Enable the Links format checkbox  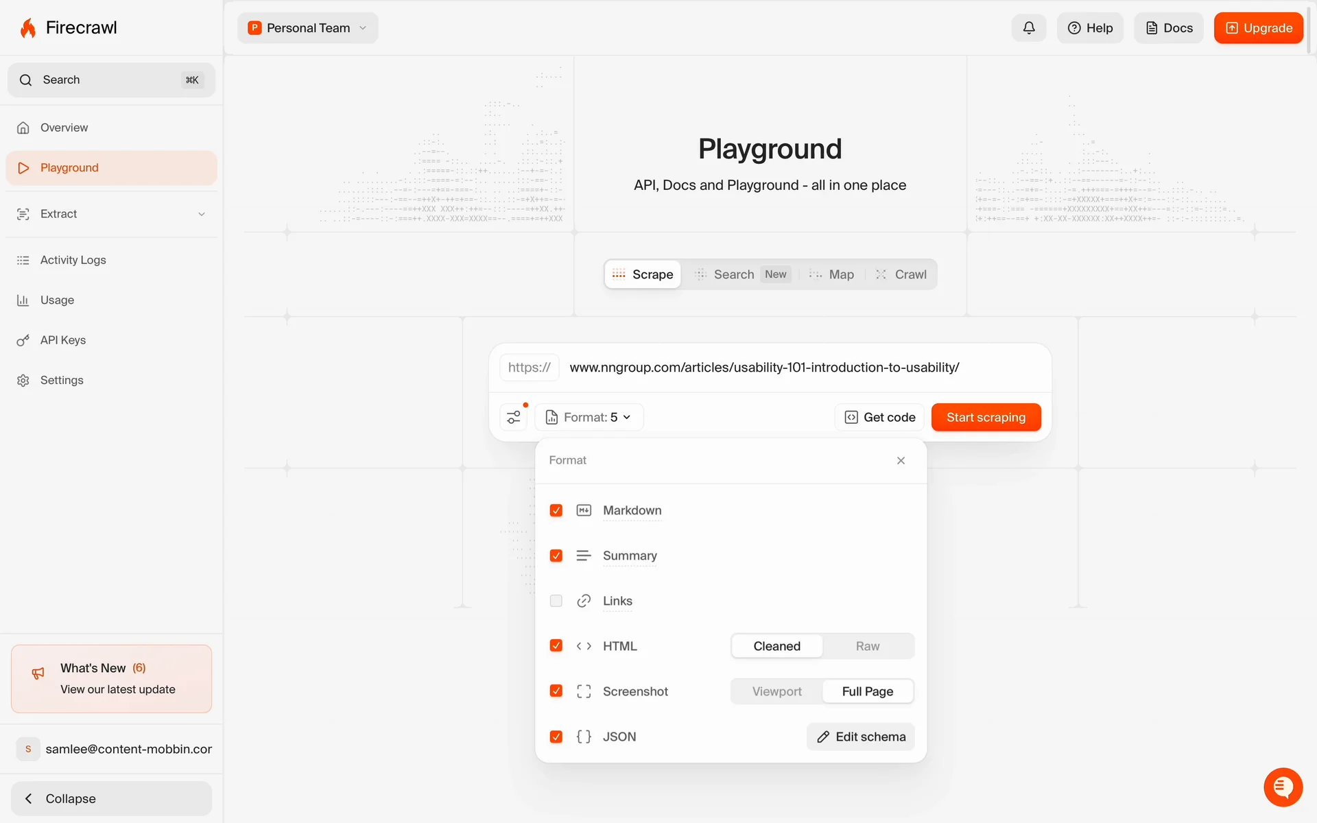pyautogui.click(x=556, y=601)
